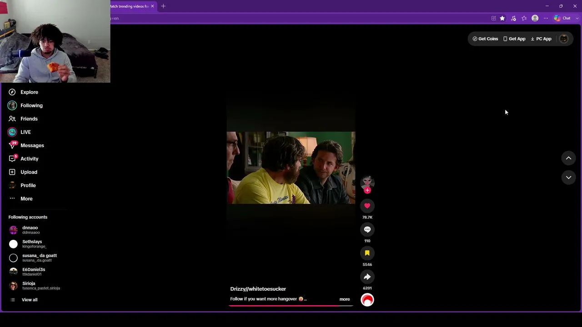Expand the arrow next to Chat
The height and width of the screenshot is (327, 582).
(577, 18)
